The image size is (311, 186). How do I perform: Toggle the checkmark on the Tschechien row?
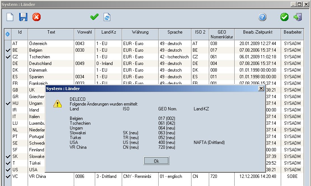(8, 57)
